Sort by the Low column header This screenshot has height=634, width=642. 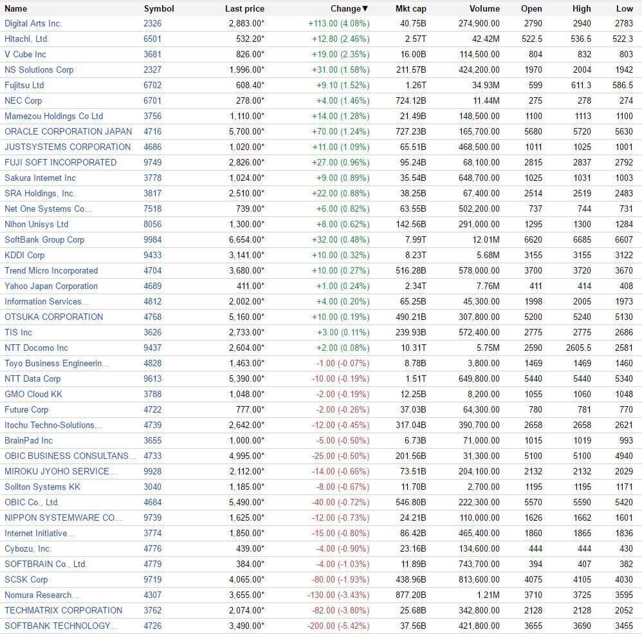[625, 8]
